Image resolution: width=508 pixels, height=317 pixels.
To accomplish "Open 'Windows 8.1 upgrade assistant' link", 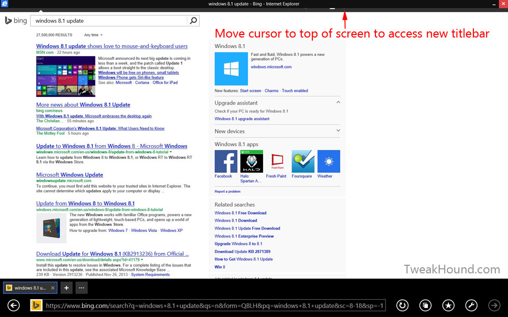I will click(242, 119).
